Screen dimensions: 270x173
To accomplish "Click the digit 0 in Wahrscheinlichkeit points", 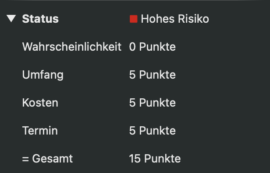I will [x=132, y=47].
